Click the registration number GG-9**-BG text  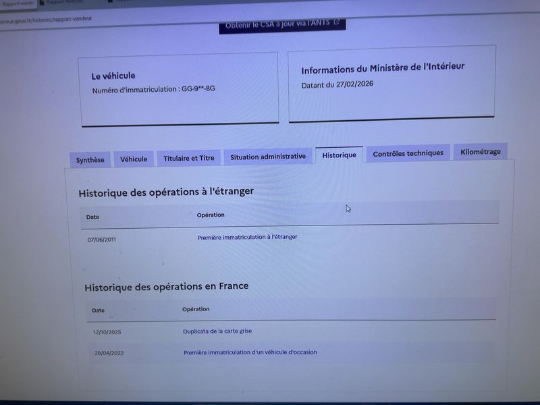point(198,89)
